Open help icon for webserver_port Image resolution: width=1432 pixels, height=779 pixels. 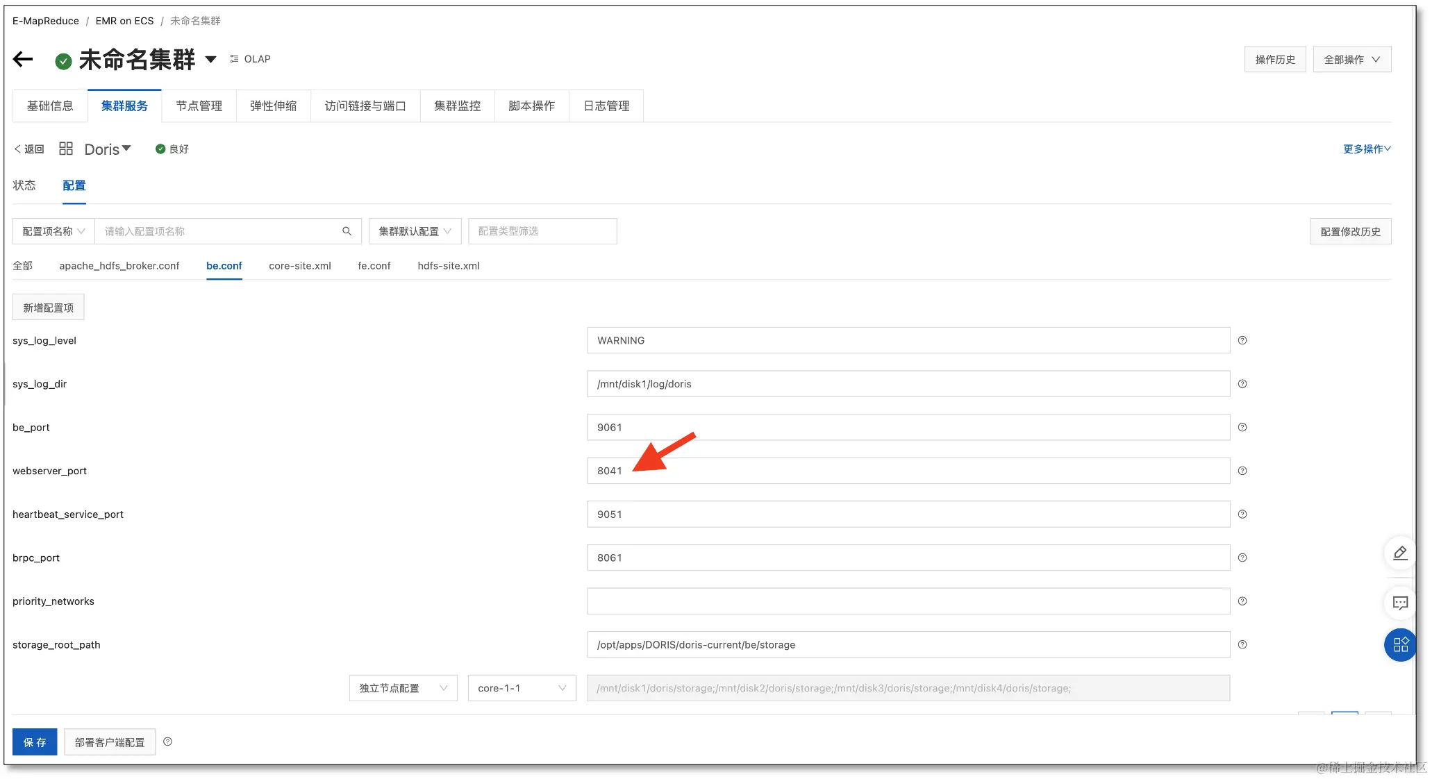pos(1242,471)
